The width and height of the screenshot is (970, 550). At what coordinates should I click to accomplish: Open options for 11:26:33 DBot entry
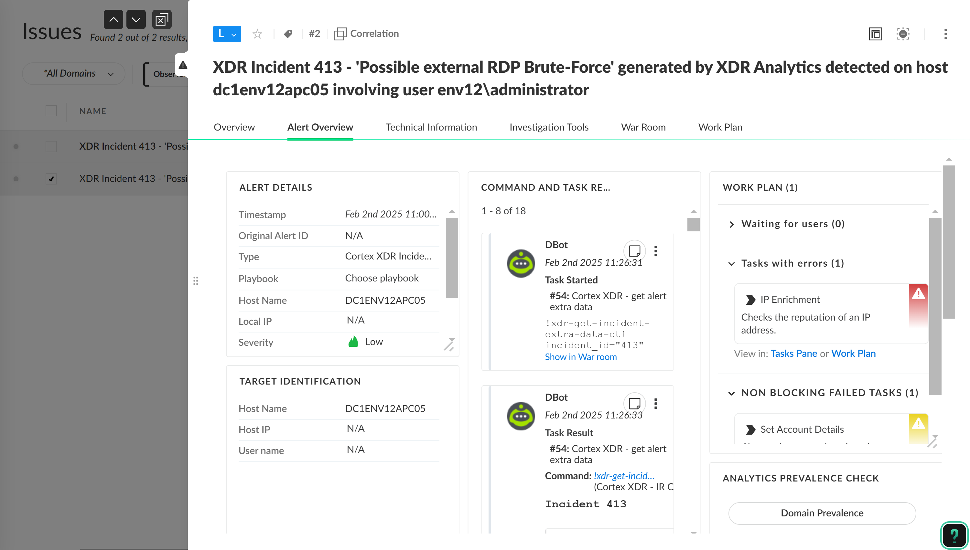[x=656, y=404]
